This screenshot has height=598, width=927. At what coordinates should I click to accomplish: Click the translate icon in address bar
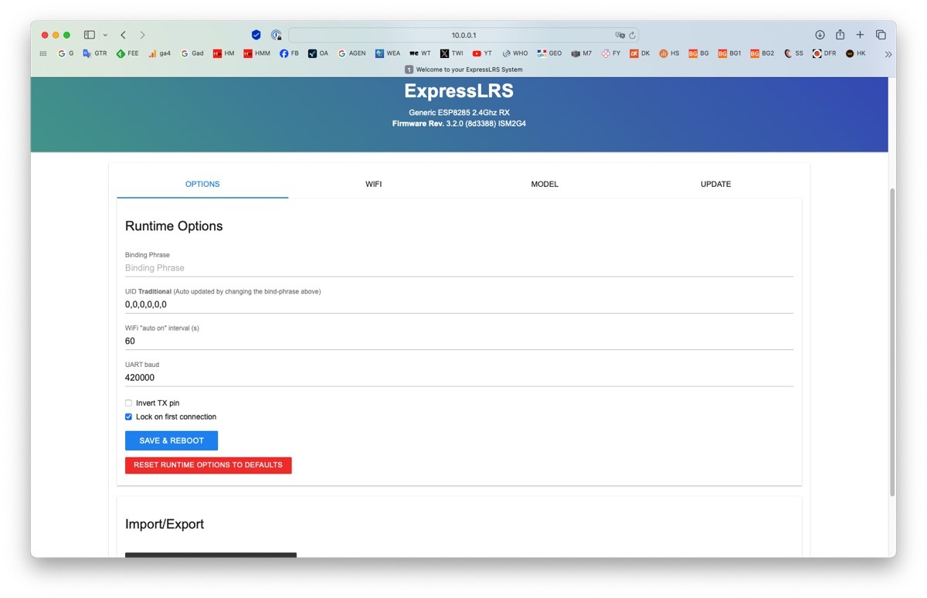(x=620, y=35)
